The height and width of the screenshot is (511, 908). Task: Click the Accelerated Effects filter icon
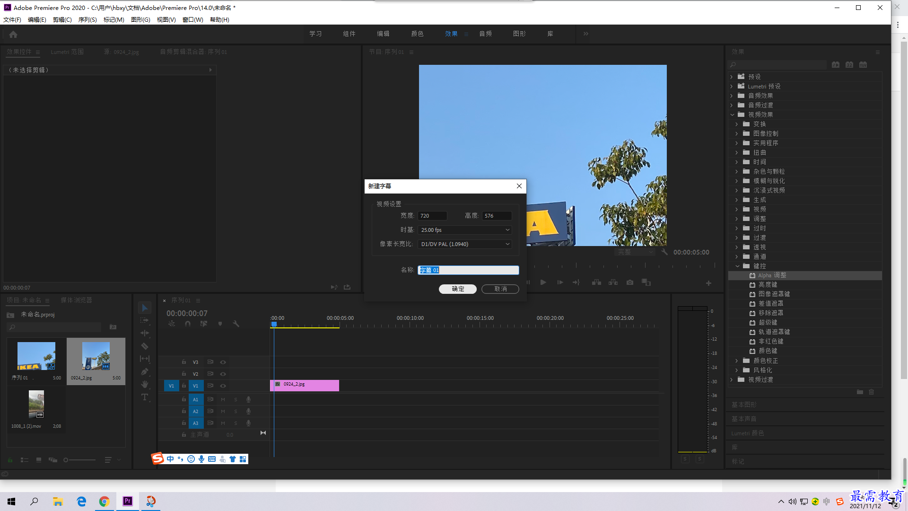pyautogui.click(x=836, y=64)
